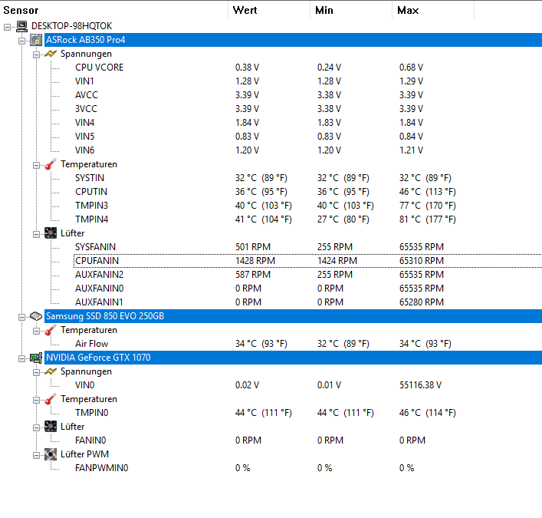Click the CPUFANIN value 1428 RPM
Viewport: 542px width, 518px height.
click(x=255, y=261)
